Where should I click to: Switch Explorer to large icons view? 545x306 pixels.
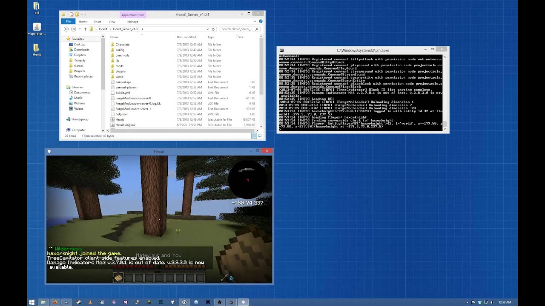pyautogui.click(x=260, y=136)
